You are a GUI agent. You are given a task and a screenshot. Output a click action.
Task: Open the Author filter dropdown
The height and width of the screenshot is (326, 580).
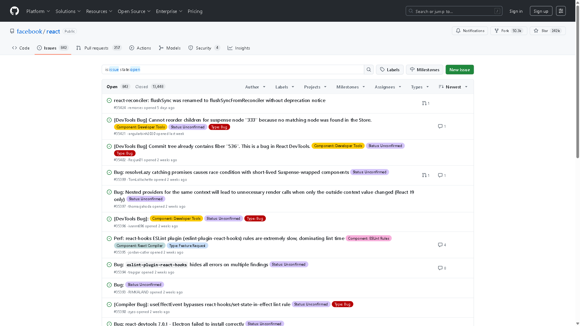point(255,87)
